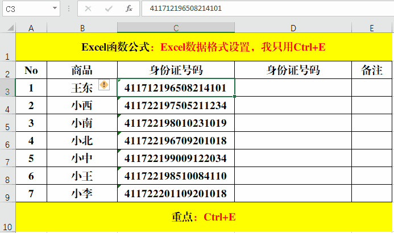Select the cell containing 小西
The height and width of the screenshot is (233, 394).
coord(82,105)
